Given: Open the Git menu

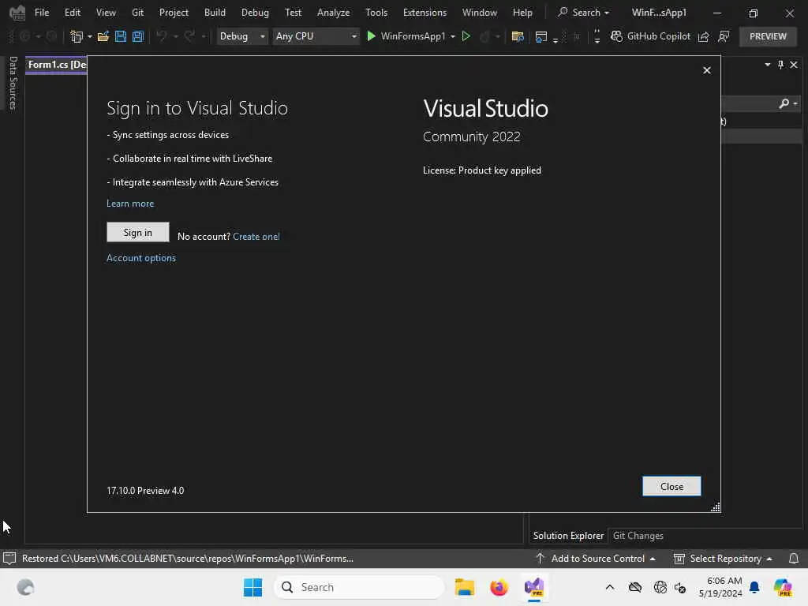Looking at the screenshot, I should (137, 13).
